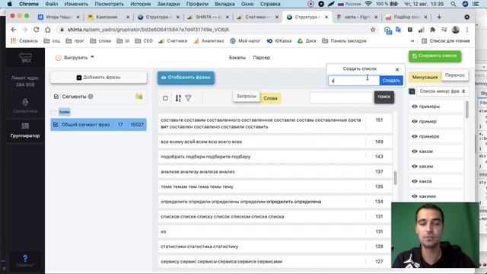Open the filter funnel icon
The width and height of the screenshot is (487, 274).
[x=188, y=98]
